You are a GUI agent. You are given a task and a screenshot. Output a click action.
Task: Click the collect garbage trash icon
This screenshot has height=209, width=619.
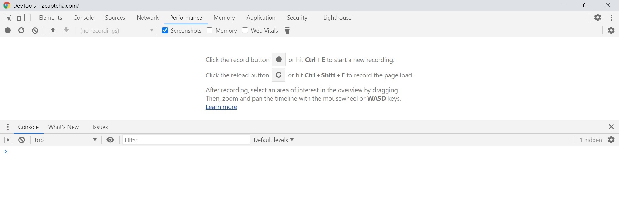288,31
